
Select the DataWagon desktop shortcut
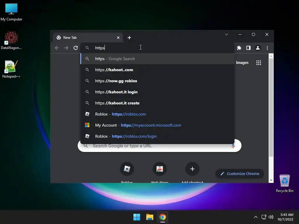click(11, 40)
